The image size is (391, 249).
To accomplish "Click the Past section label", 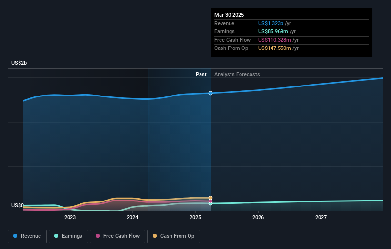I will click(201, 74).
